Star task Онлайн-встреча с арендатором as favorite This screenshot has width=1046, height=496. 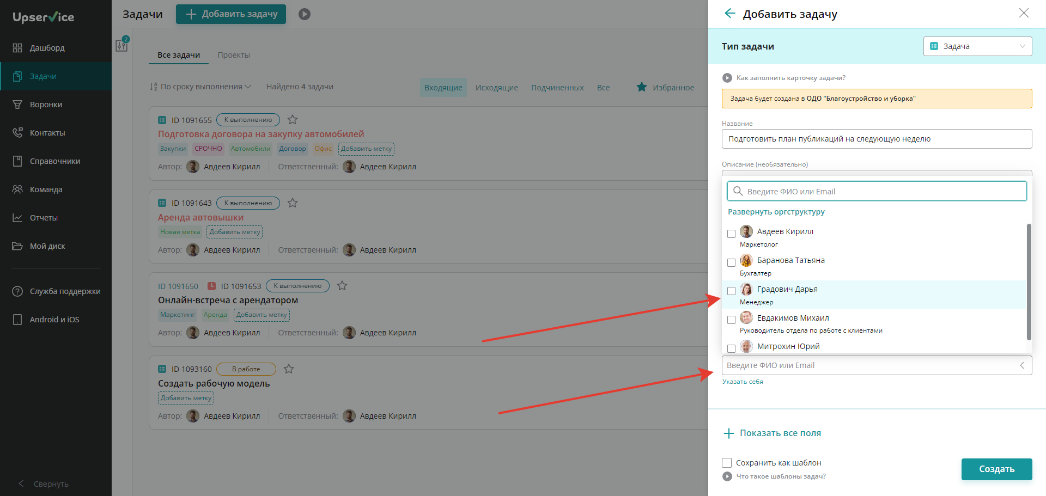click(342, 285)
